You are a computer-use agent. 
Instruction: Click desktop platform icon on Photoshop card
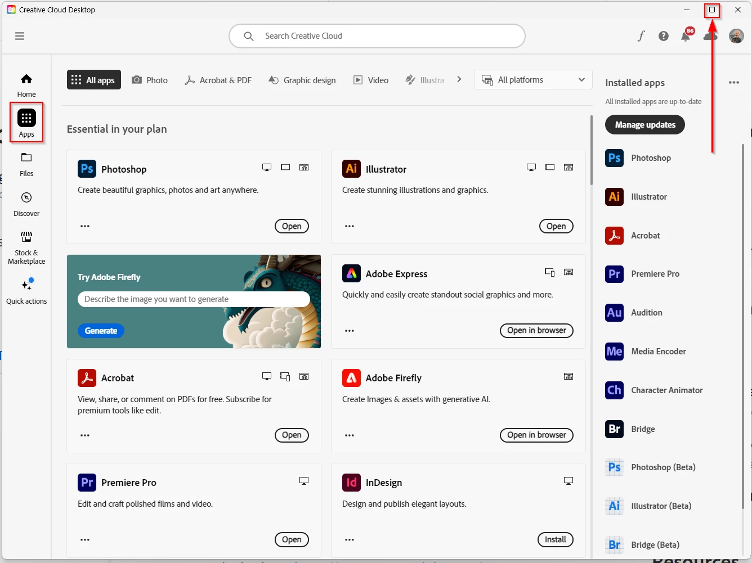[x=267, y=168]
